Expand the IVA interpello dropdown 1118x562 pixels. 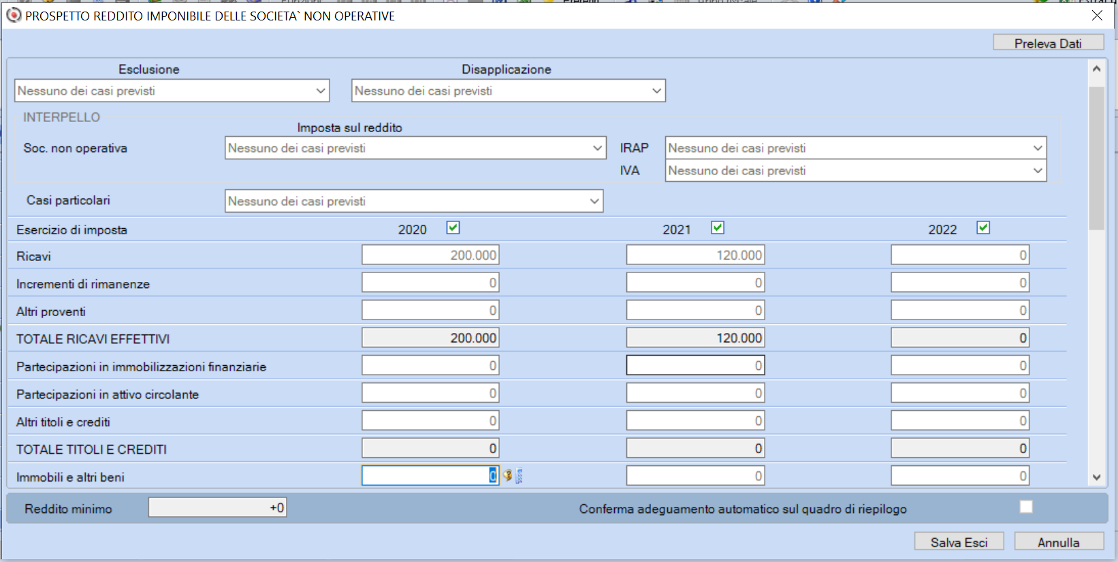tap(856, 170)
